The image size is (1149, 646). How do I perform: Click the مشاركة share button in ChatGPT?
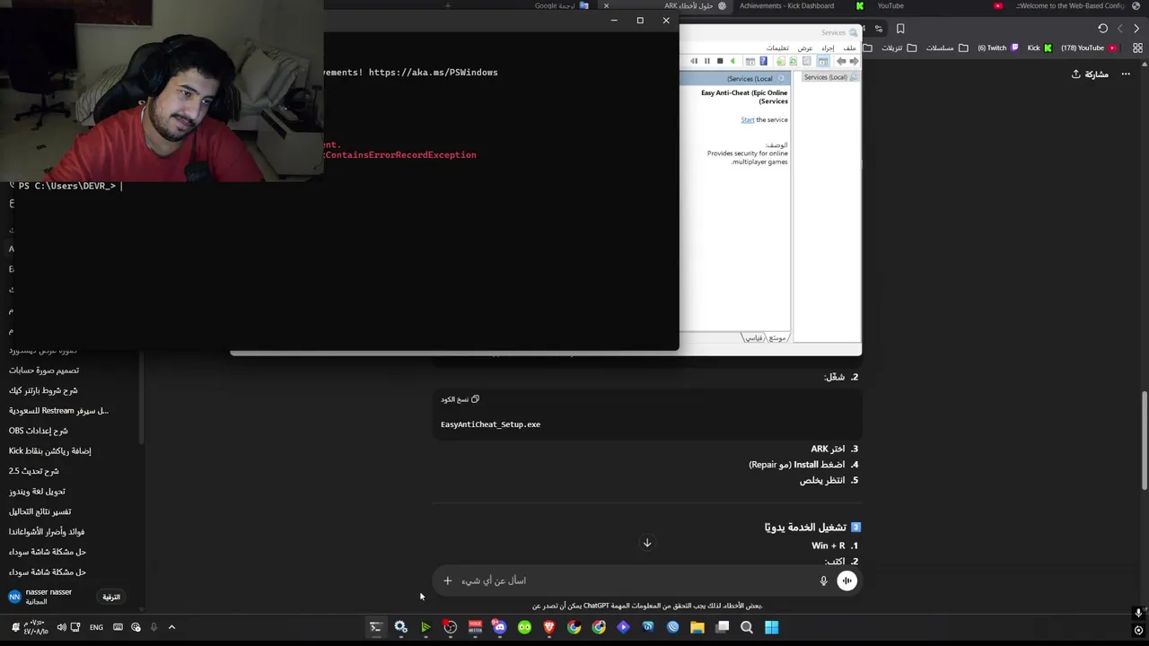(x=1090, y=74)
